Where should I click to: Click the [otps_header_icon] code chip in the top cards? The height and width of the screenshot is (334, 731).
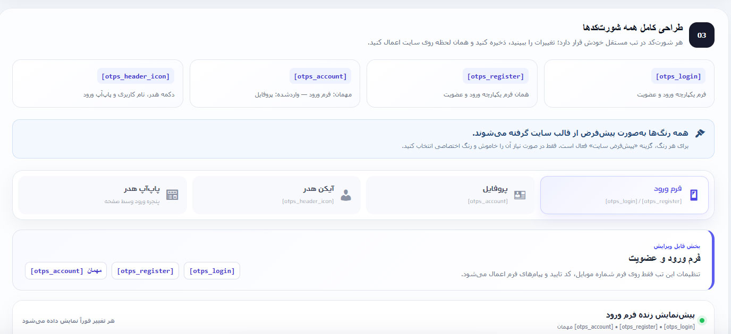tap(135, 76)
